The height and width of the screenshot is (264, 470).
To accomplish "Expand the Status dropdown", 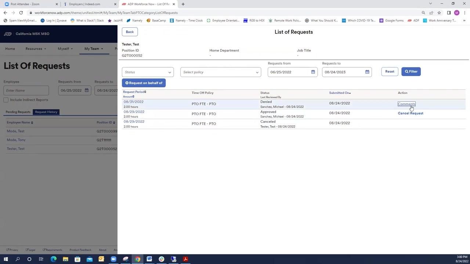I will click(x=148, y=72).
